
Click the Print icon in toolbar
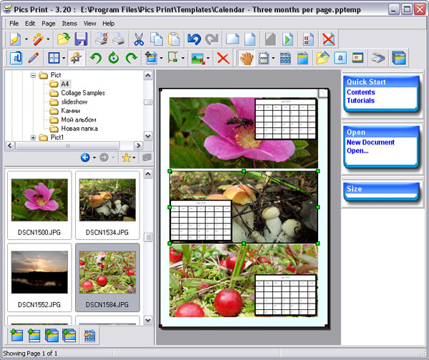tap(119, 39)
